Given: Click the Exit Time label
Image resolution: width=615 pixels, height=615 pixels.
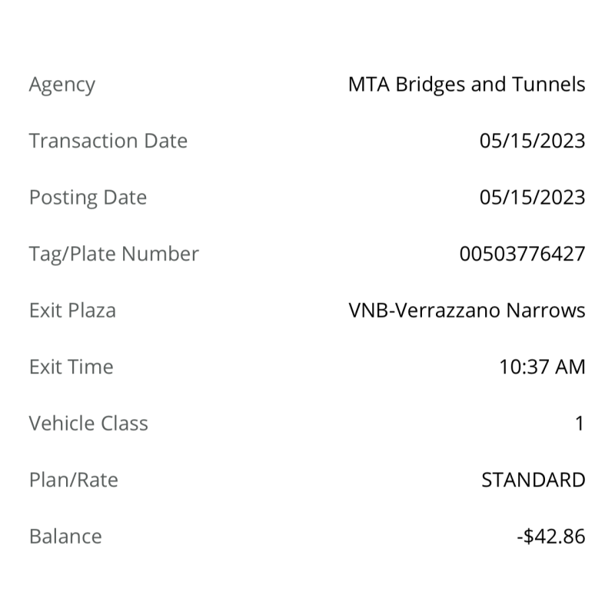Looking at the screenshot, I should 71,367.
